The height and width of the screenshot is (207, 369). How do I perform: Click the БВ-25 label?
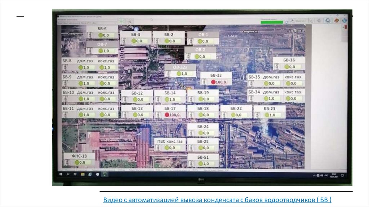[203, 141]
